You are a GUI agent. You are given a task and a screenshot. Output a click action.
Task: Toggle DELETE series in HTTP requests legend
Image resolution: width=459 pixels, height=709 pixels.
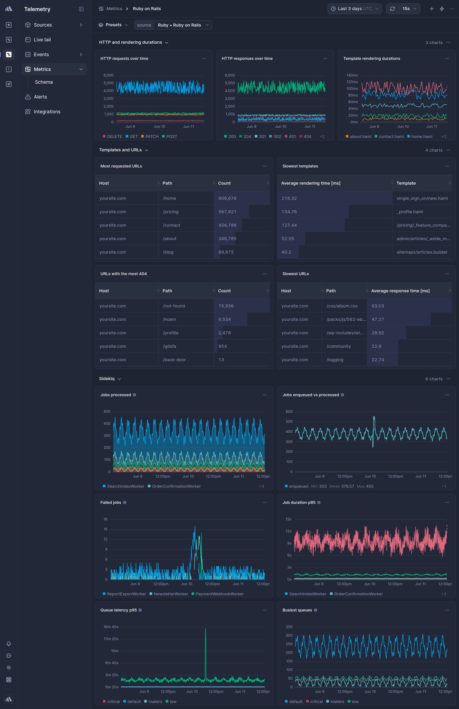tap(112, 137)
